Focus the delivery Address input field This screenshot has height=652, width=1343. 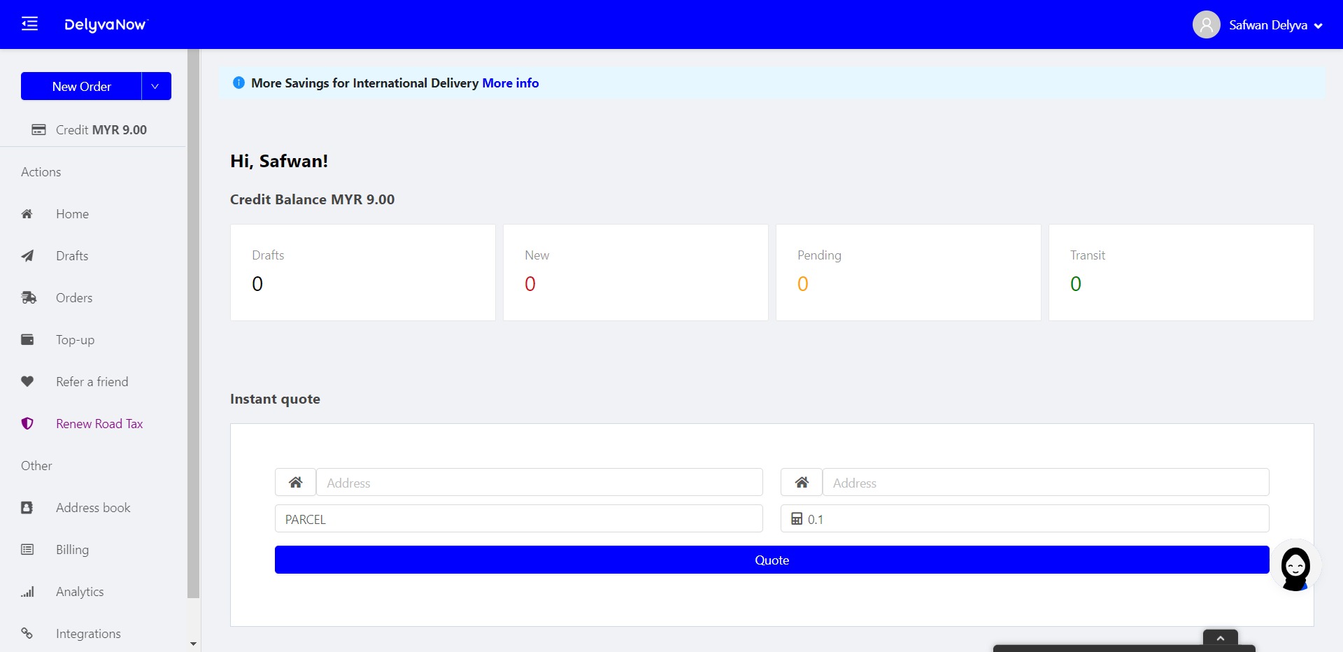pyautogui.click(x=1046, y=482)
